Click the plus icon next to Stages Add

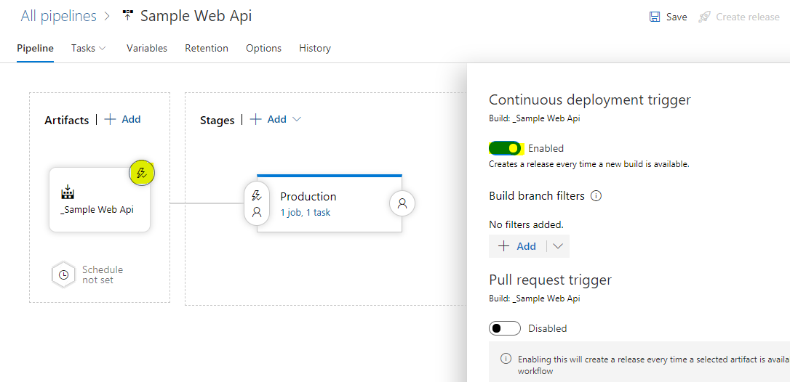[x=256, y=119]
